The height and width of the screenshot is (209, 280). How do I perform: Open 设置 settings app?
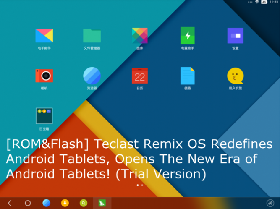click(236, 36)
